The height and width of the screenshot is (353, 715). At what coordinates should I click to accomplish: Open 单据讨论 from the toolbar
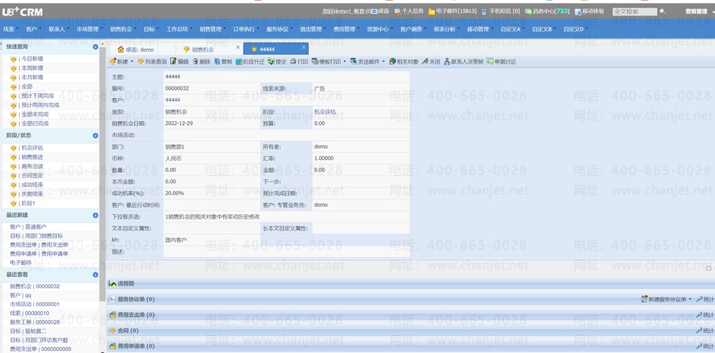pyautogui.click(x=501, y=62)
